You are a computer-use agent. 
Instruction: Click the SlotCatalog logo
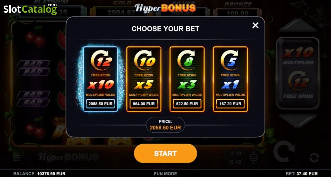pyautogui.click(x=30, y=9)
